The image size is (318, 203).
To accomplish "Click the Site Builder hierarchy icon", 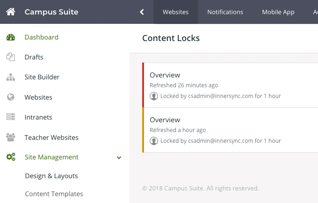I will (11, 77).
